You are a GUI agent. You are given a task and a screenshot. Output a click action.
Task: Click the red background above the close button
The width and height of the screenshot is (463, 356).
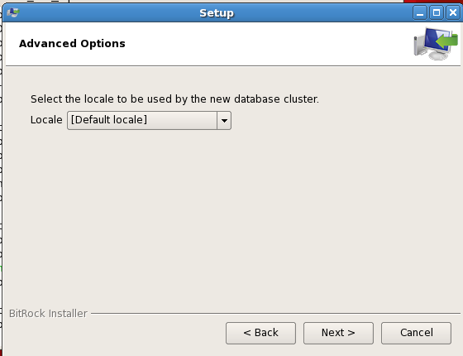click(x=433, y=1)
